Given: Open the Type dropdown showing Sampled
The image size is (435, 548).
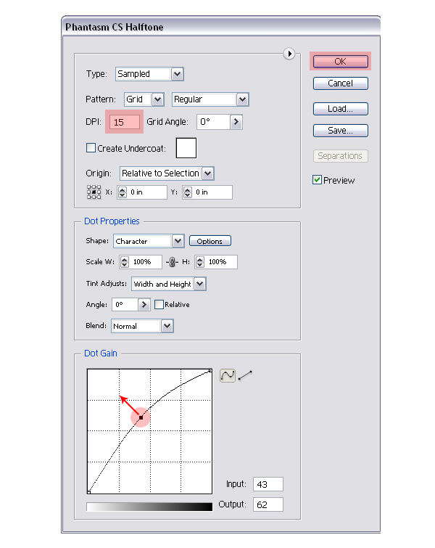Looking at the screenshot, I should tap(149, 74).
